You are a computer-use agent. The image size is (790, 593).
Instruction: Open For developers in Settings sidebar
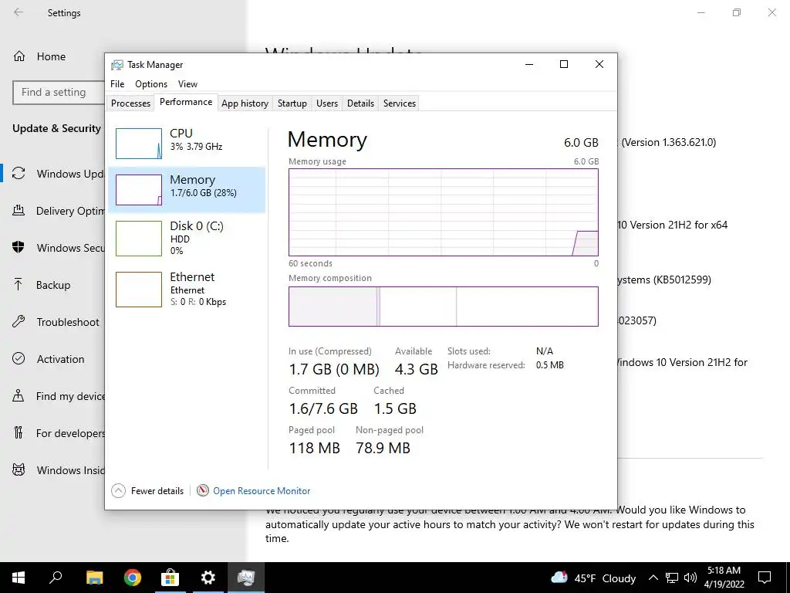59,433
